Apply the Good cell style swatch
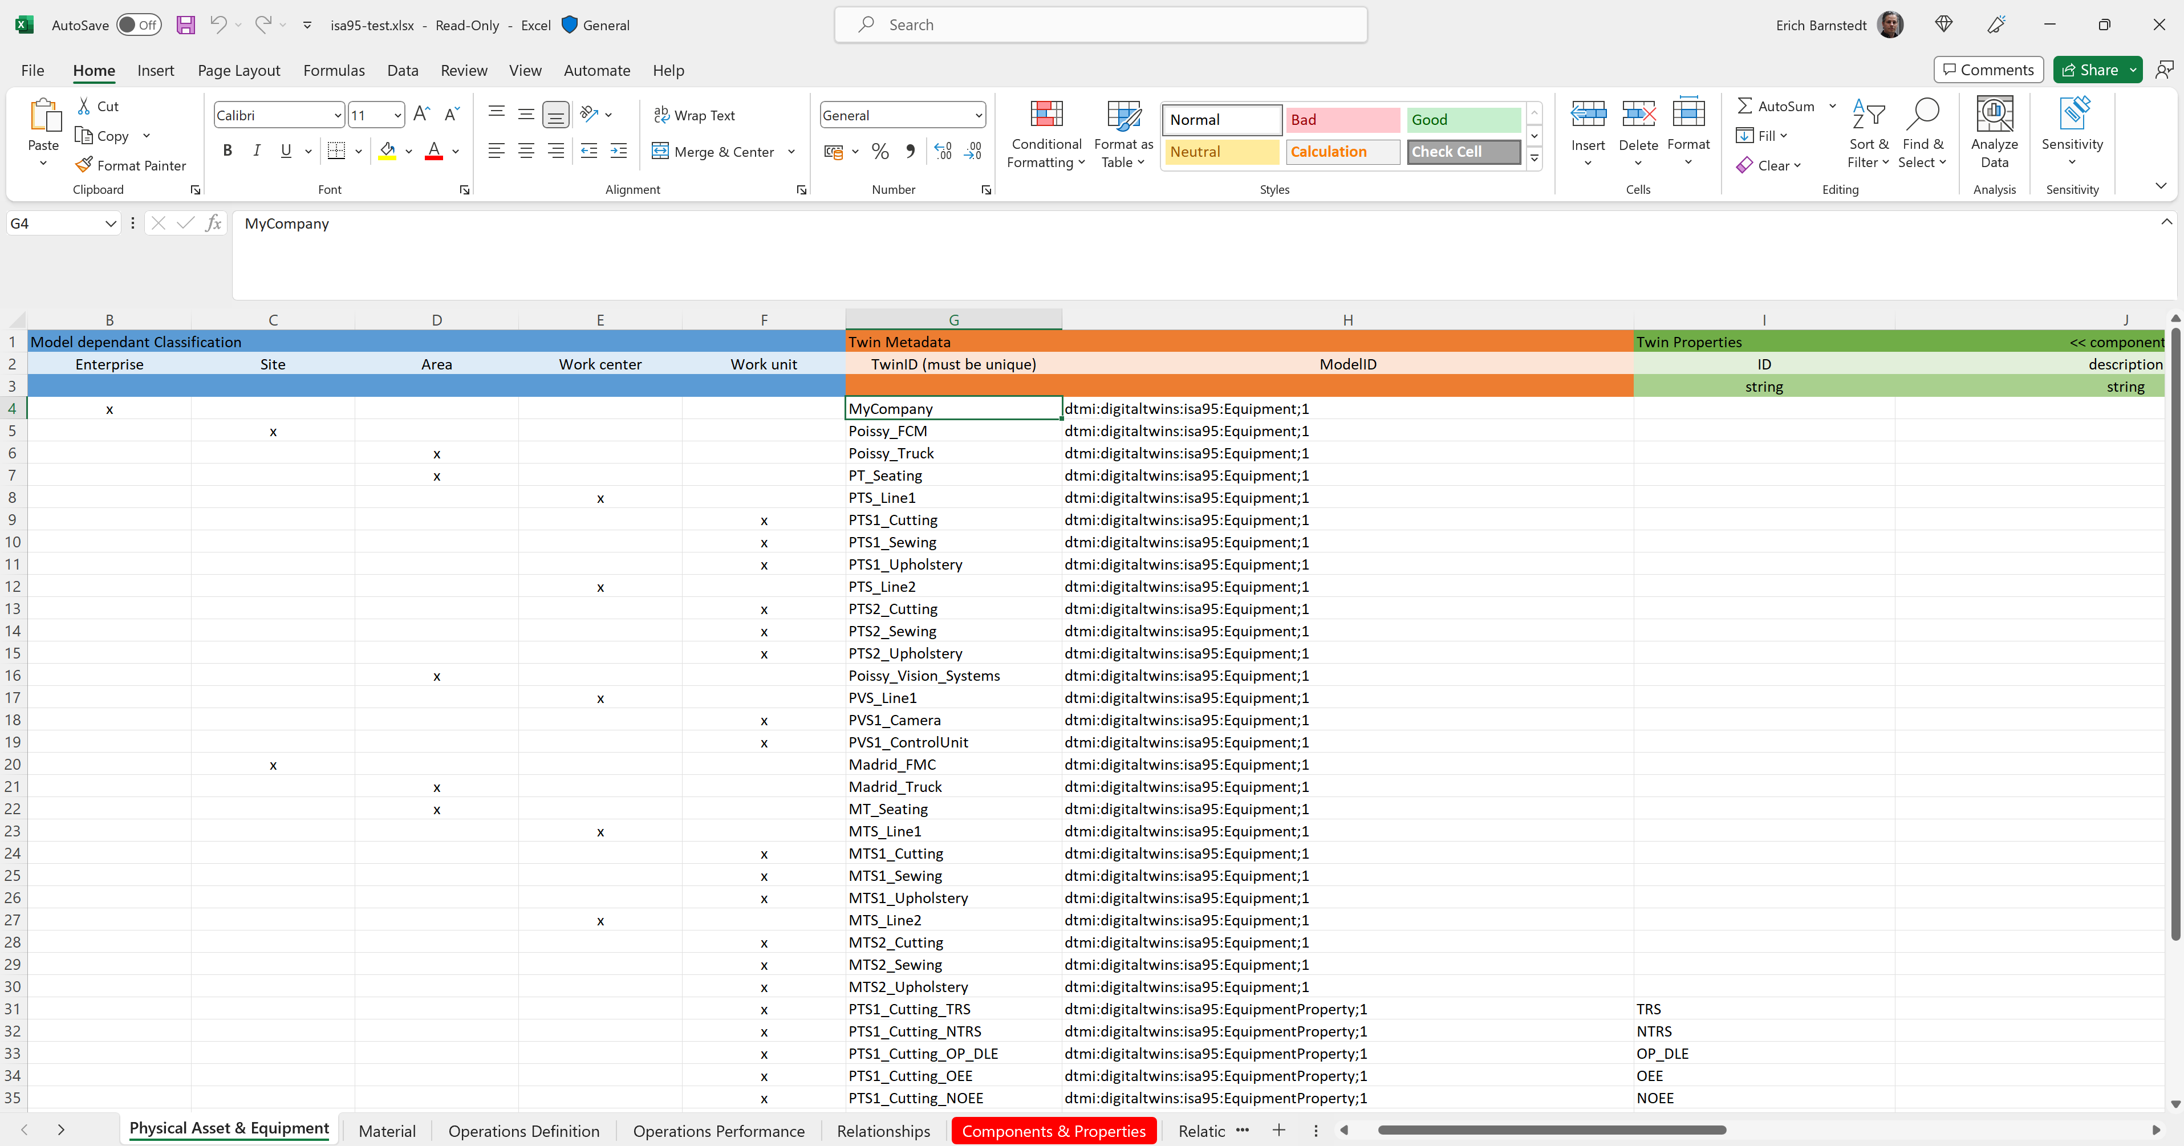The image size is (2184, 1146). pos(1463,120)
